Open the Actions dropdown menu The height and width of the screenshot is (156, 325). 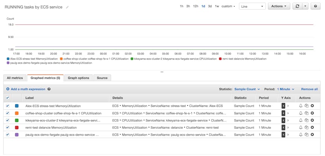pos(279,6)
